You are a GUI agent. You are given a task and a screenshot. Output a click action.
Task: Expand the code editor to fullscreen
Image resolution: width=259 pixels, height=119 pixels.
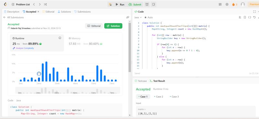[254, 12]
